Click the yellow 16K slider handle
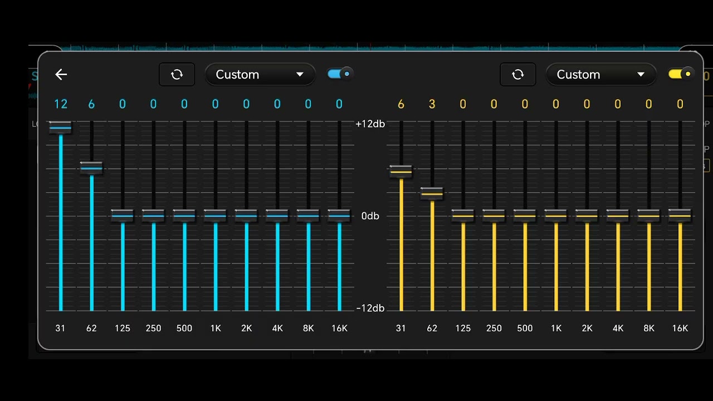 (x=680, y=215)
